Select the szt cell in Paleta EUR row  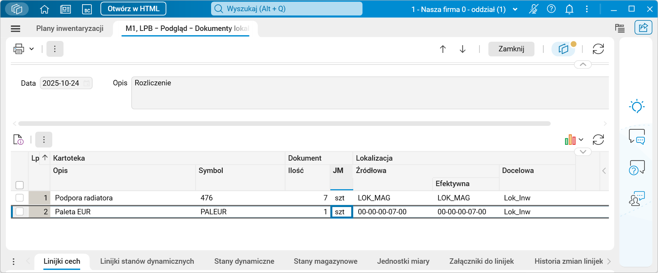point(341,212)
